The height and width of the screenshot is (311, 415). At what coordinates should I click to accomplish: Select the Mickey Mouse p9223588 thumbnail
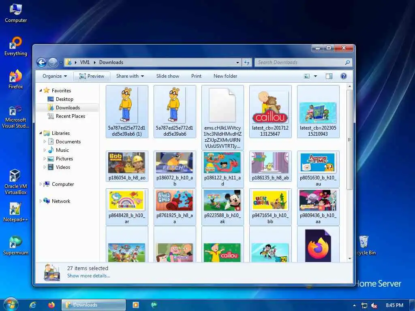pyautogui.click(x=222, y=207)
